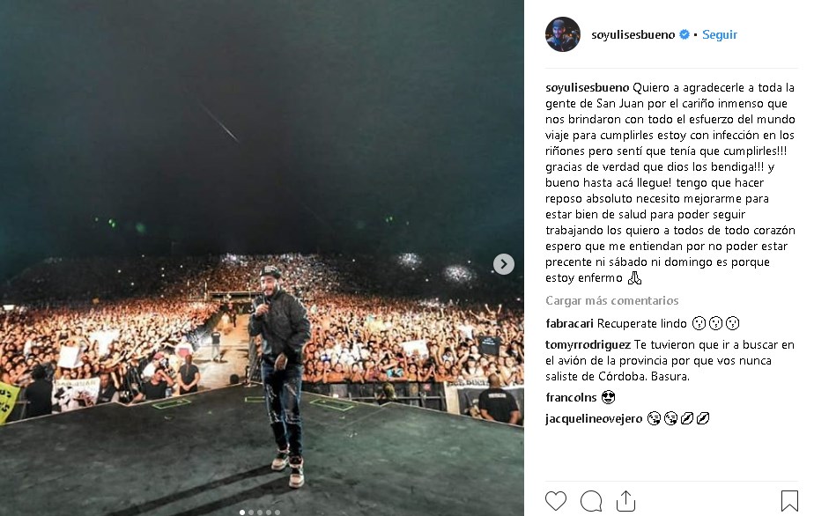
Task: Visit jacquelineovejero's profile from the comments
Action: coord(594,418)
